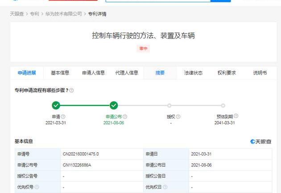Click application date 2021-03-31 in table
This screenshot has height=193, width=281.
click(201, 154)
